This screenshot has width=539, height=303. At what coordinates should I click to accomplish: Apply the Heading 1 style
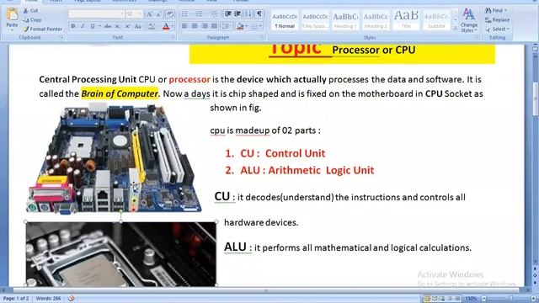click(345, 20)
